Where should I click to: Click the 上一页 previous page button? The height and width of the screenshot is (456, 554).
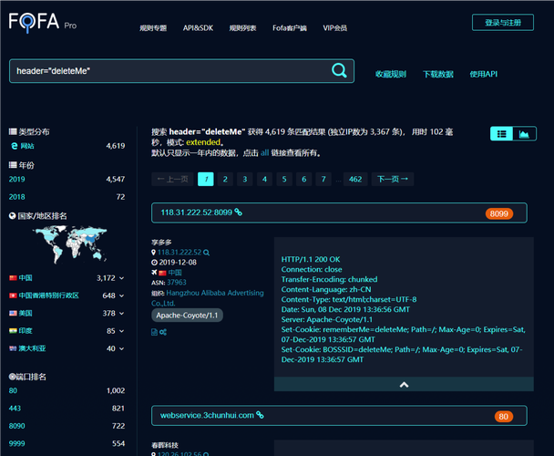tap(173, 179)
